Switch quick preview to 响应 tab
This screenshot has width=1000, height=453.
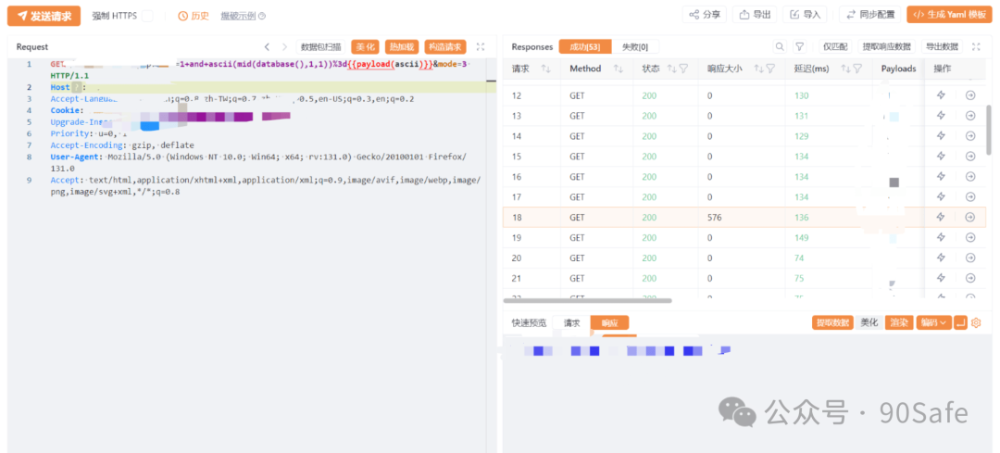[x=609, y=322]
